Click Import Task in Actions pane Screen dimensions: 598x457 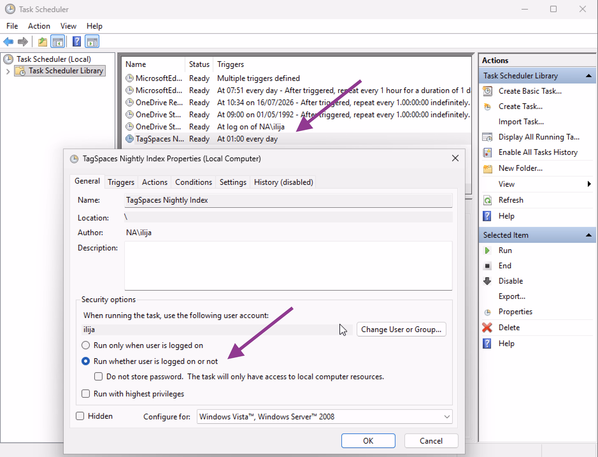click(521, 122)
